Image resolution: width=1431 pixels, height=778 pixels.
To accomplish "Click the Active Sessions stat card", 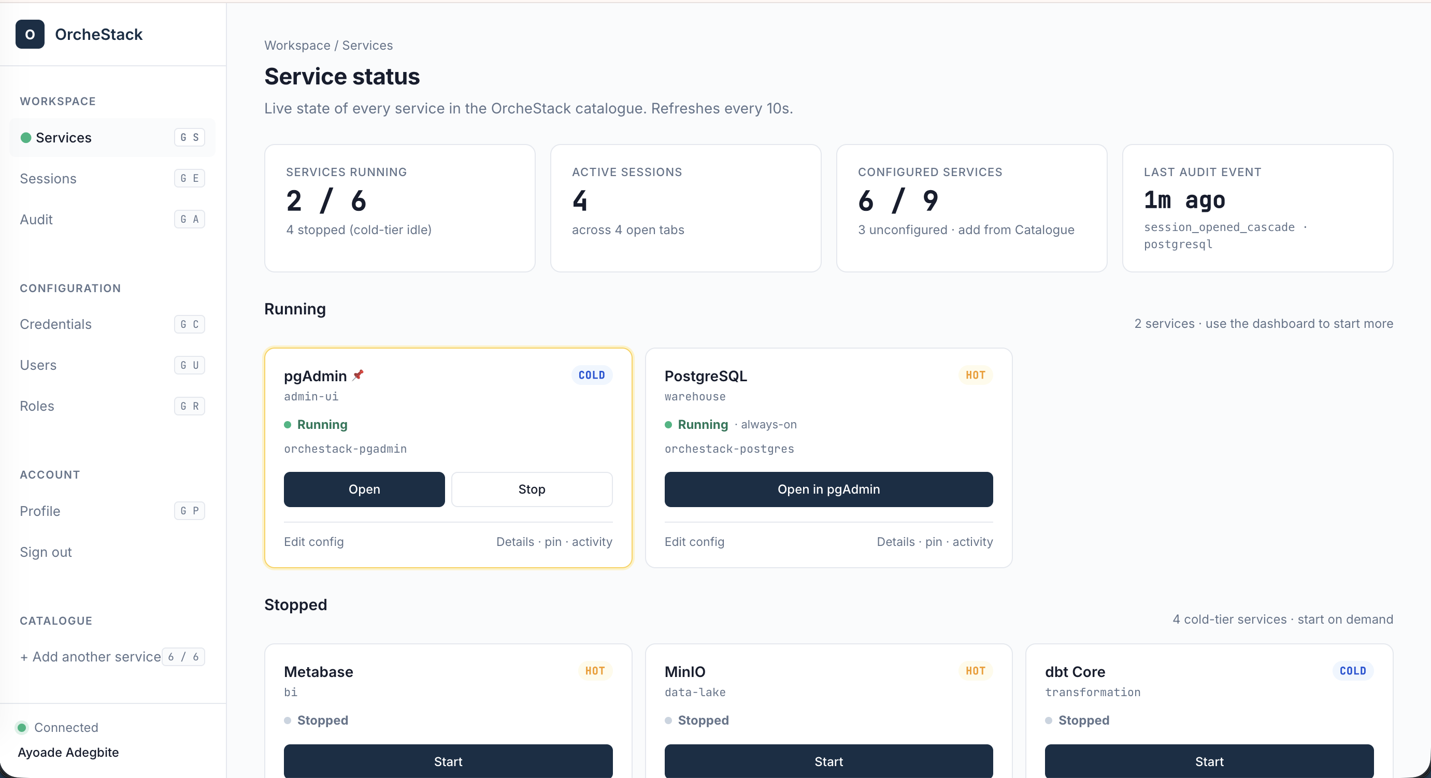I will pos(685,208).
